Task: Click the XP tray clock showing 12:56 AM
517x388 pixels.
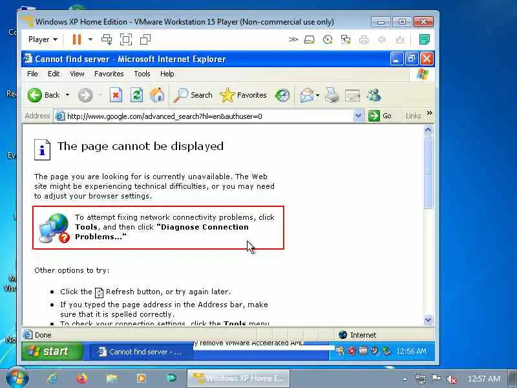Action: pos(411,351)
